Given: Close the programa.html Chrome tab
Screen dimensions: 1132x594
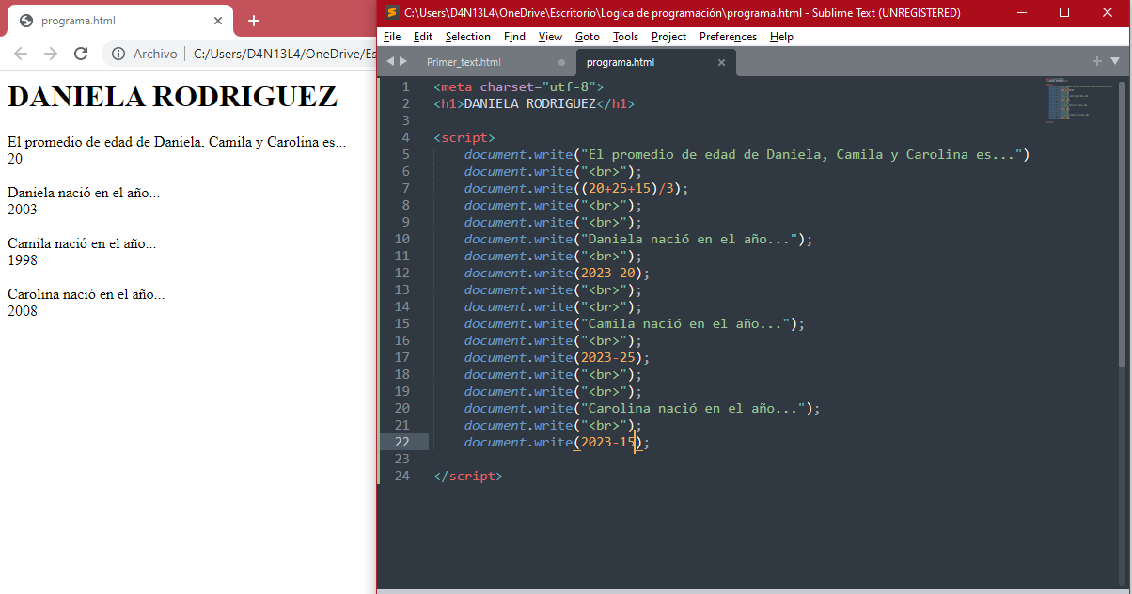Looking at the screenshot, I should (218, 21).
